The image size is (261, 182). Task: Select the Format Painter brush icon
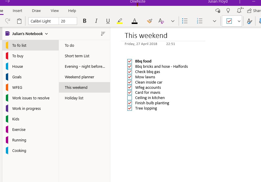149,21
